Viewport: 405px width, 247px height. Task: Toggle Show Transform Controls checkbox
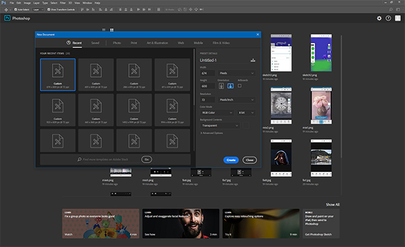49,9
